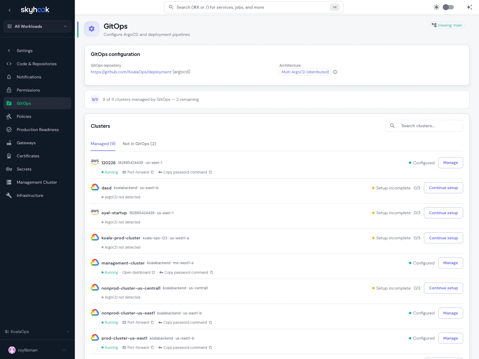Click the Gateways icon in sidebar
This screenshot has height=359, width=479.
[x=9, y=143]
